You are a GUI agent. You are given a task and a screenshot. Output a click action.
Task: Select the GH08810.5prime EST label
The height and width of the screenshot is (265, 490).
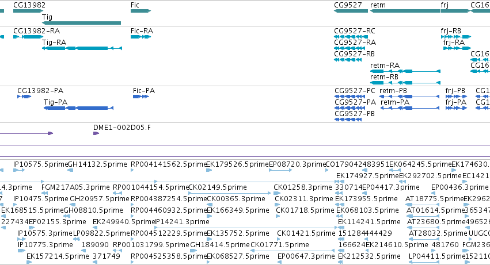point(93,211)
